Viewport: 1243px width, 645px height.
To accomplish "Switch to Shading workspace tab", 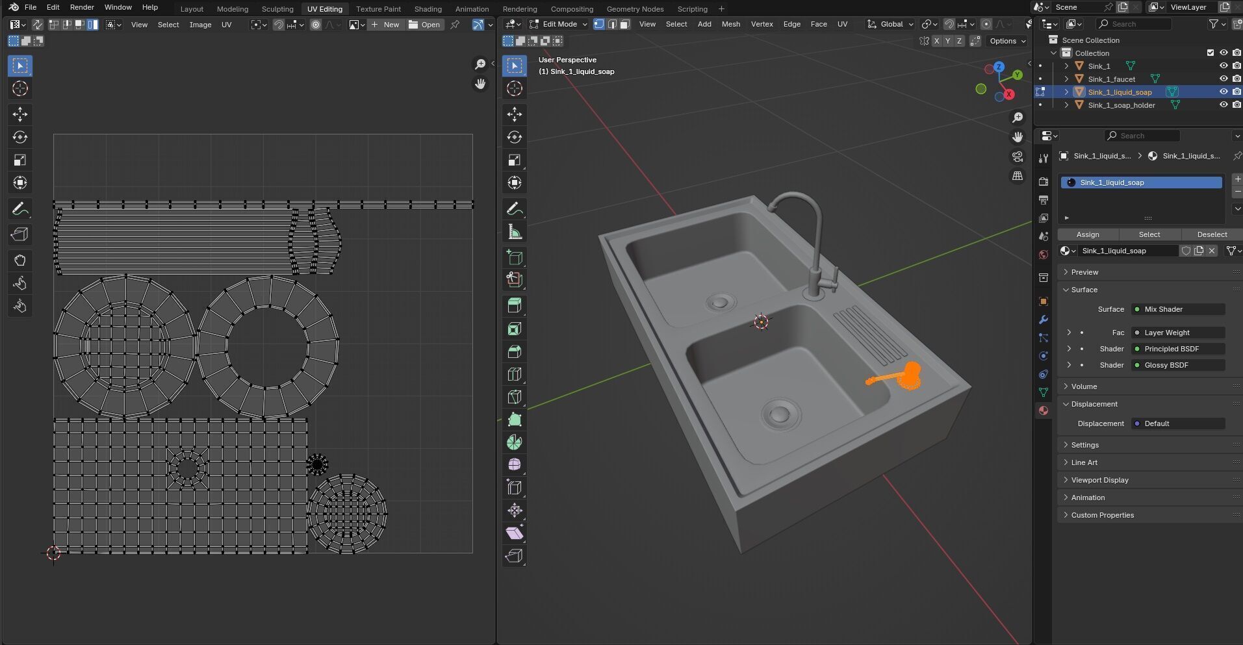I will coord(428,9).
